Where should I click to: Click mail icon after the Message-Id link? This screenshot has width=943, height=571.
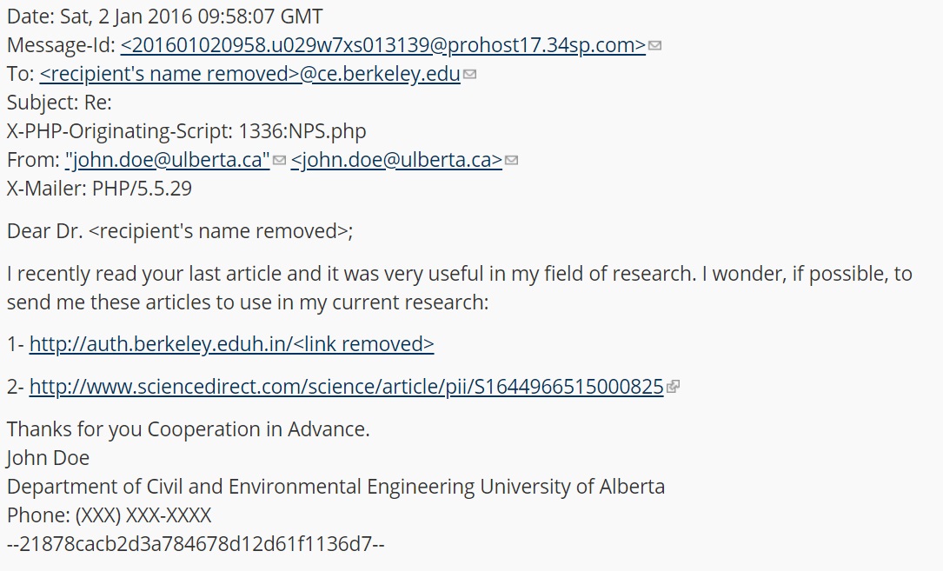pyautogui.click(x=655, y=45)
